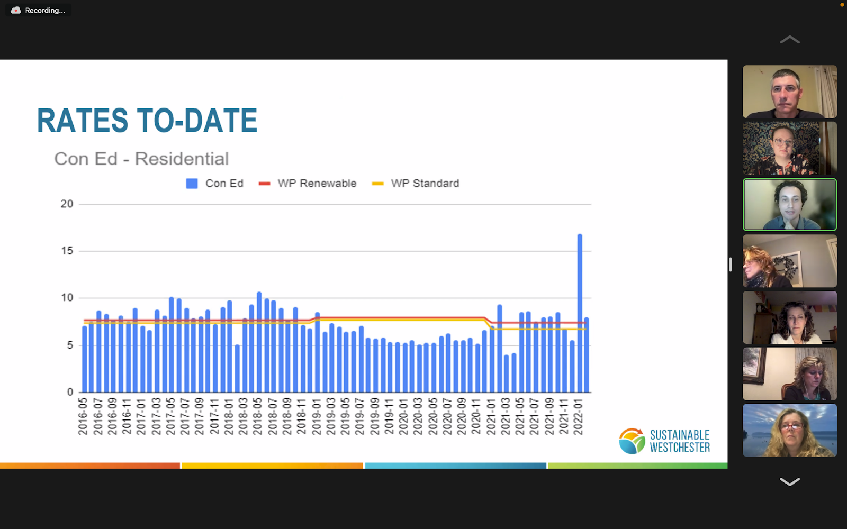Image resolution: width=847 pixels, height=529 pixels.
Task: Show previous participants with the up chevron
Action: coord(789,40)
